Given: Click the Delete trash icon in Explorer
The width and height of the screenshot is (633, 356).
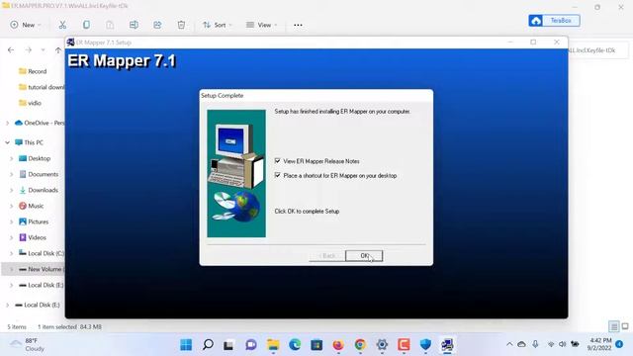Looking at the screenshot, I should click(x=181, y=25).
